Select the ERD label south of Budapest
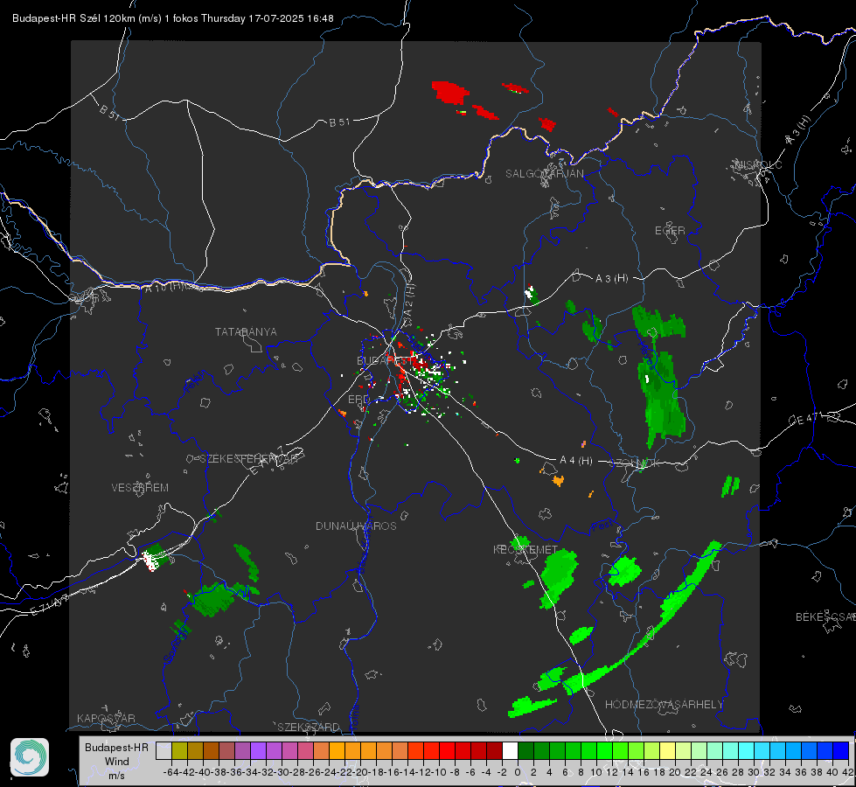 tap(358, 400)
